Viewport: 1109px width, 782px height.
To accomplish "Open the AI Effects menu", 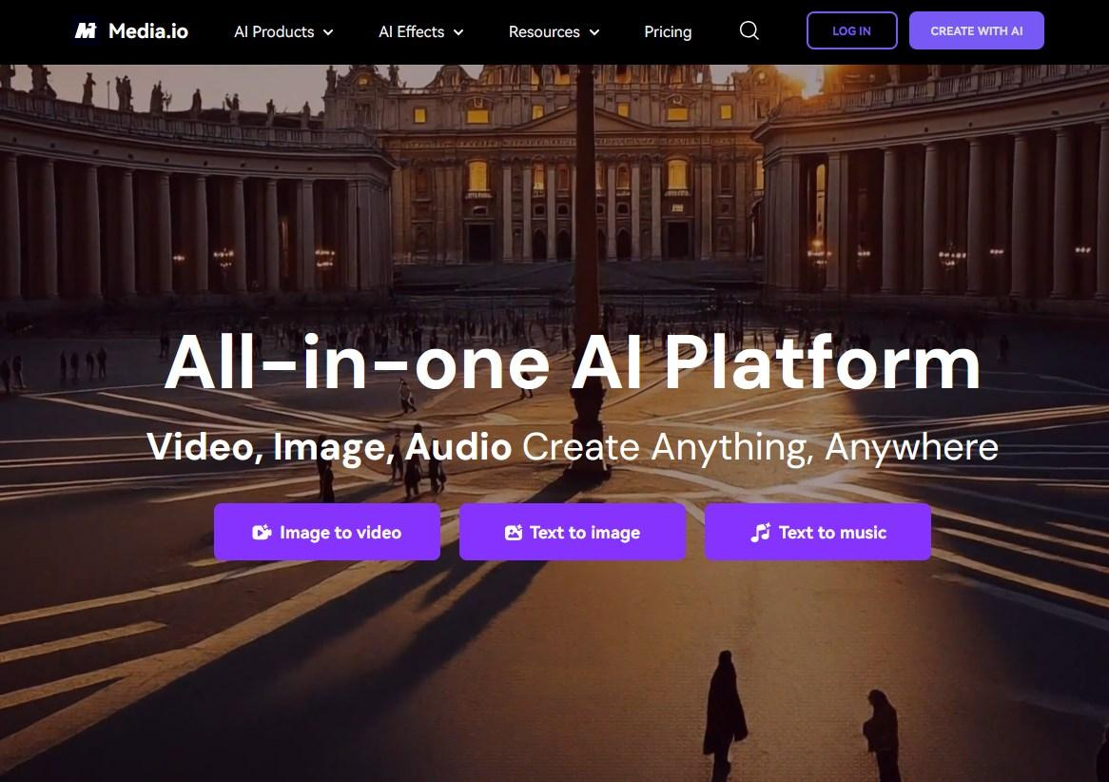I will 420,31.
